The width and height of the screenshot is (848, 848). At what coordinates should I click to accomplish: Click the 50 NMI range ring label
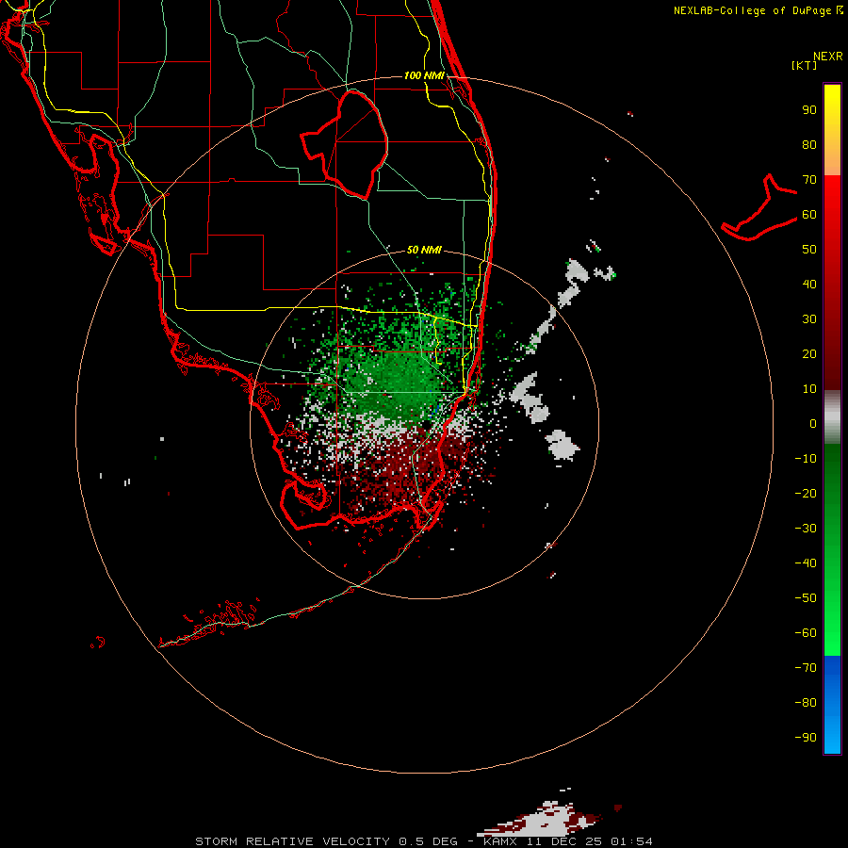click(x=424, y=250)
